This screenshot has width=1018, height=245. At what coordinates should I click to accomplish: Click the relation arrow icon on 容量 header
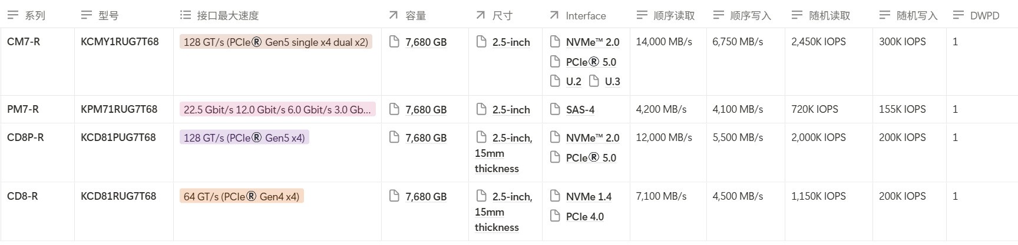pyautogui.click(x=394, y=15)
